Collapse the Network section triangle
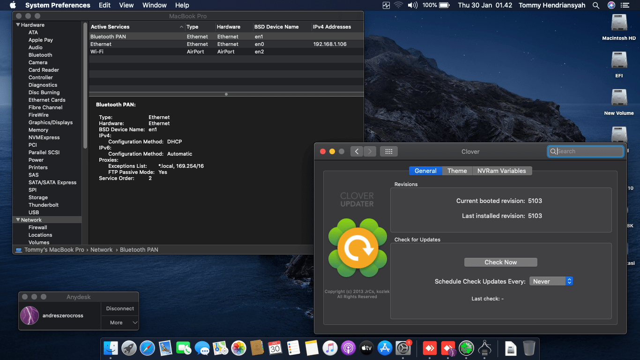The image size is (640, 360). coord(18,220)
